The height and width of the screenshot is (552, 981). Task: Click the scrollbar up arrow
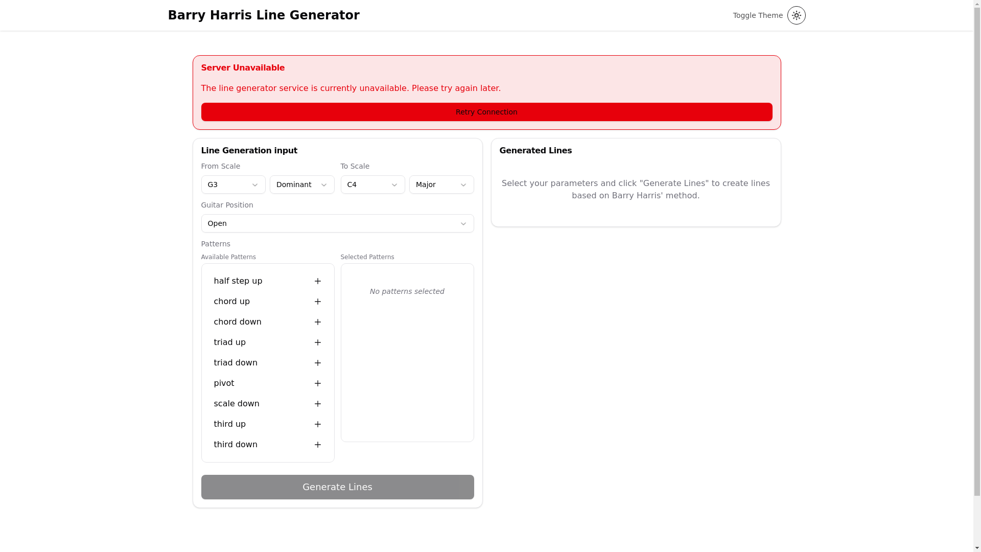pos(977,4)
